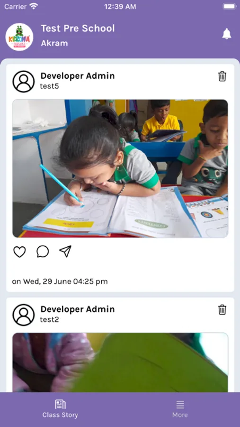Viewport: 240px width, 427px height.
Task: Tap the Kidzonia school logo
Action: point(19,37)
